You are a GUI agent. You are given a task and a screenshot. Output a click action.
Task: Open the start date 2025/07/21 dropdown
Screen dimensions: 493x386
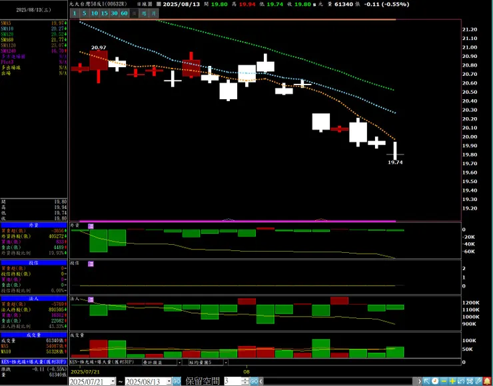click(113, 381)
